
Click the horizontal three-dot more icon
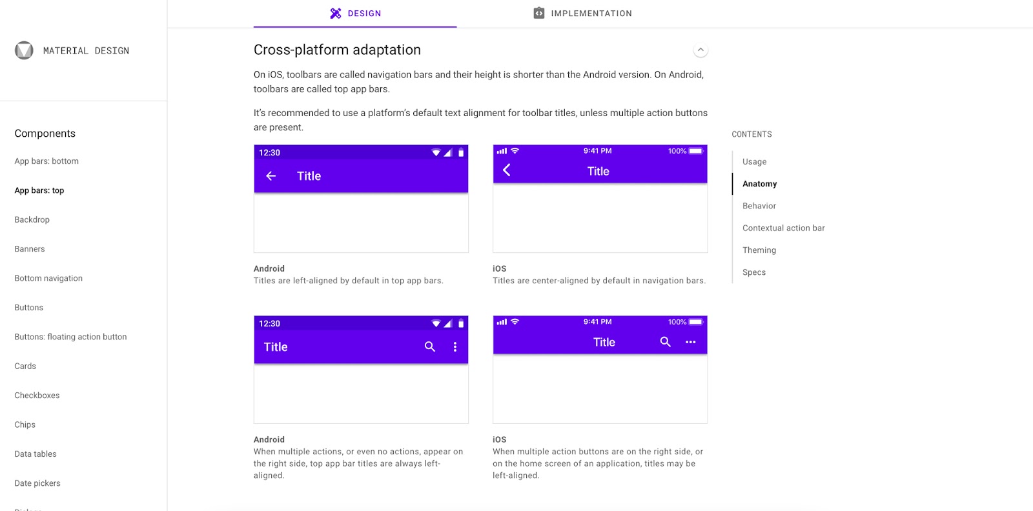click(x=691, y=342)
